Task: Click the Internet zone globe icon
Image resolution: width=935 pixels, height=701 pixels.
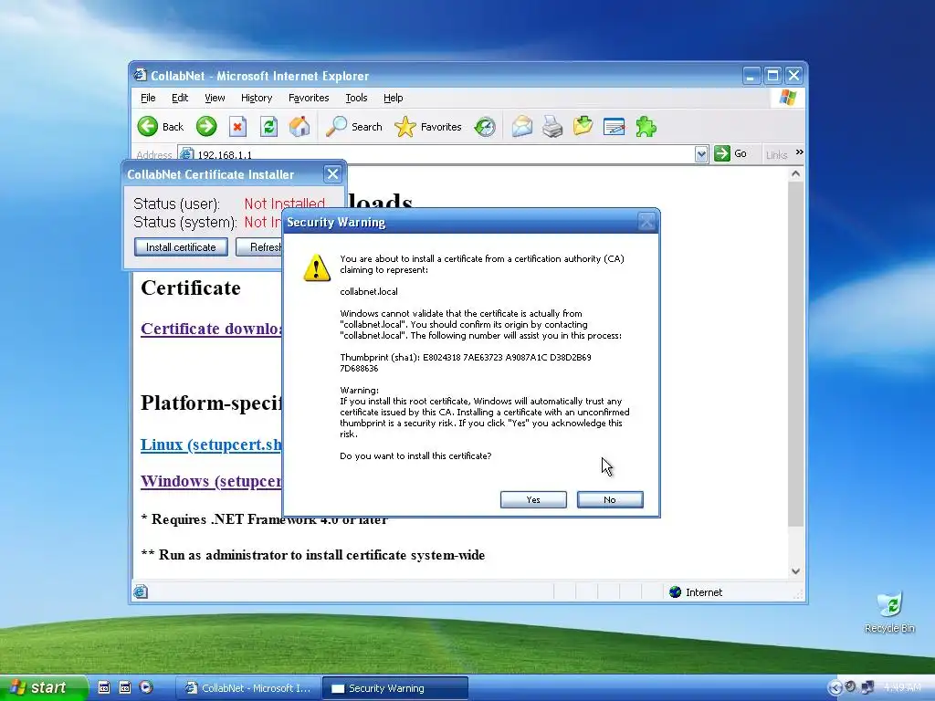Action: tap(675, 591)
